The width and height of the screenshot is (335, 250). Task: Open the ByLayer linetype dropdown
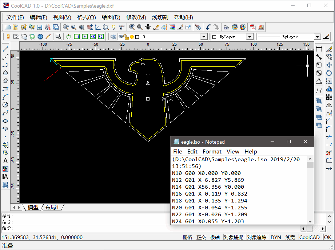point(317,37)
